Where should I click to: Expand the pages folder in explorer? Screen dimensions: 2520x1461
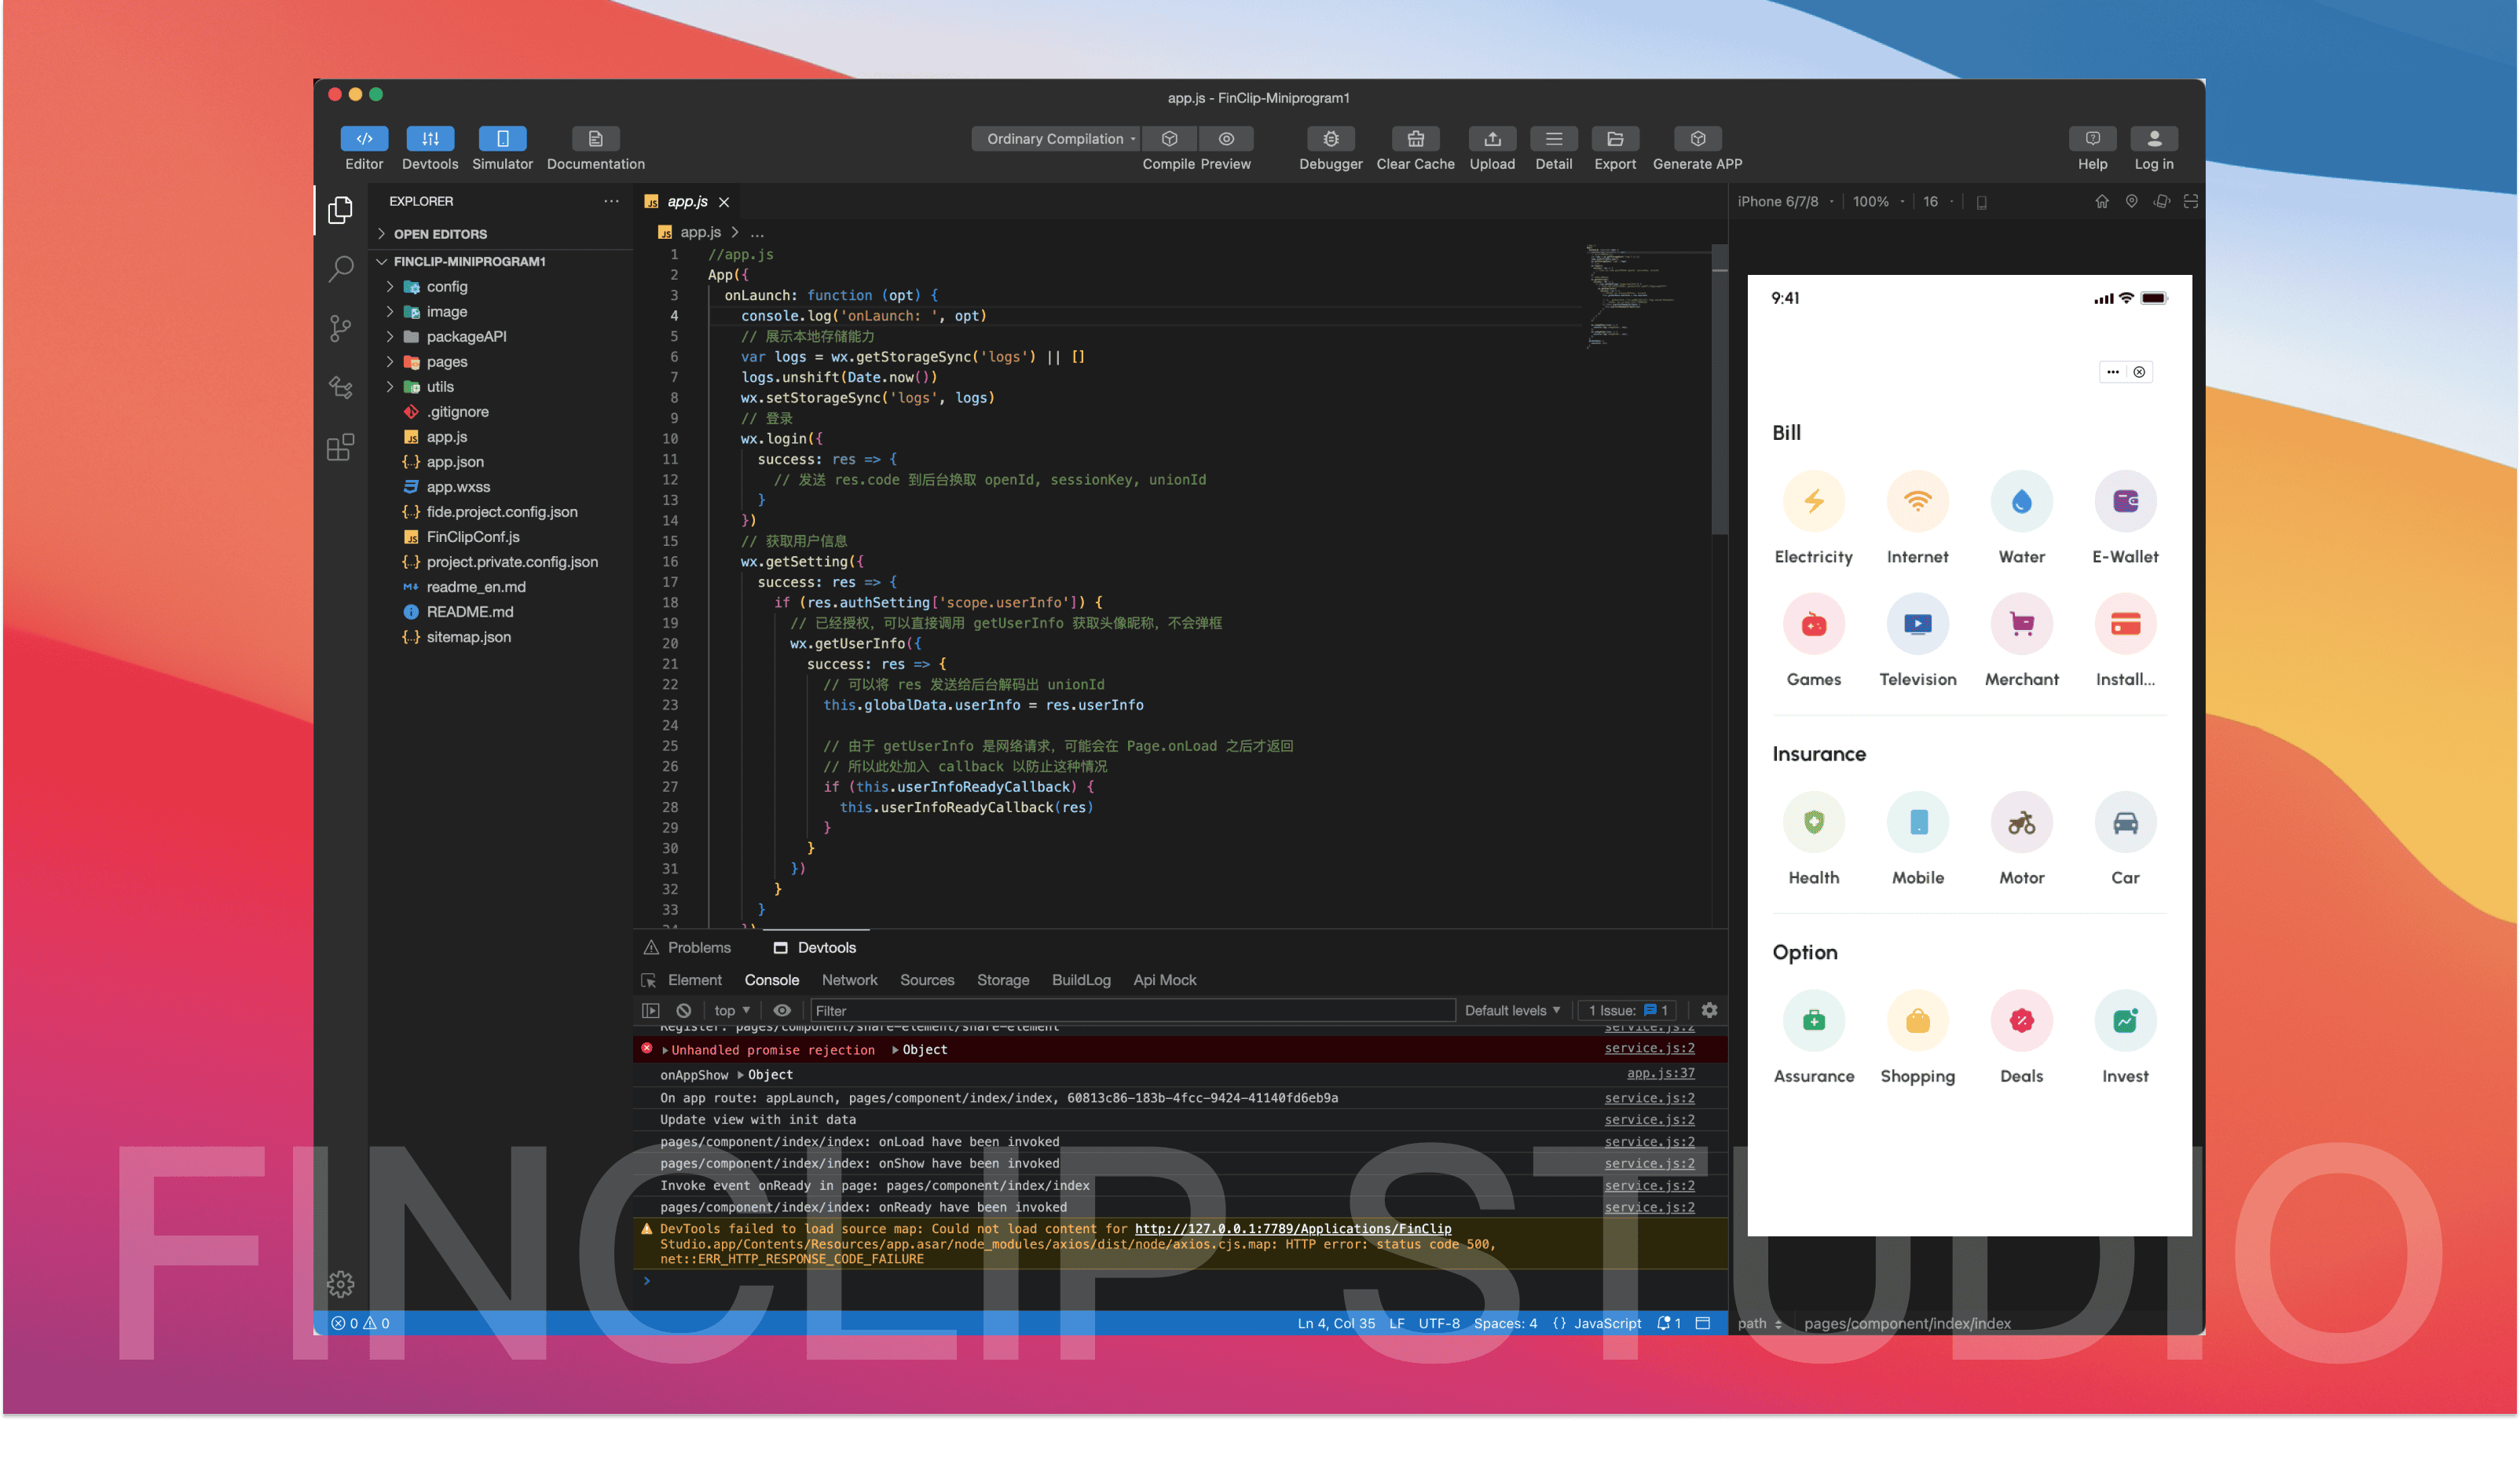(446, 362)
